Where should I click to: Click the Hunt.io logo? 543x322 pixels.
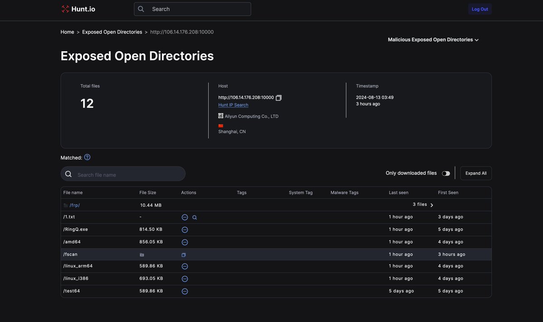click(78, 9)
